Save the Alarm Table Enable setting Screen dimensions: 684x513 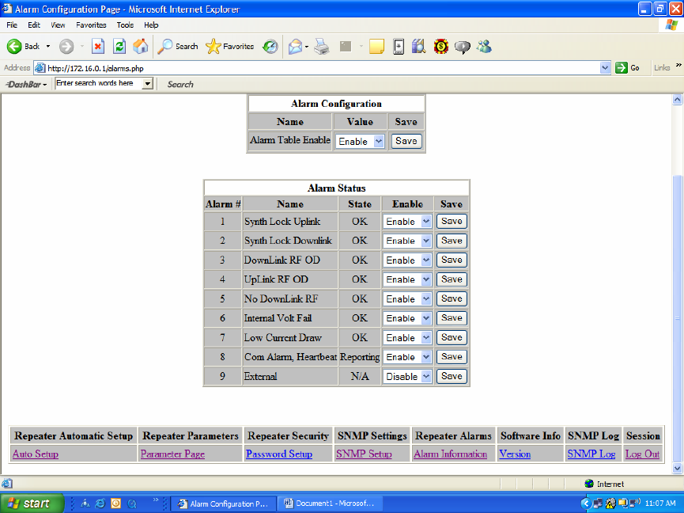[406, 141]
